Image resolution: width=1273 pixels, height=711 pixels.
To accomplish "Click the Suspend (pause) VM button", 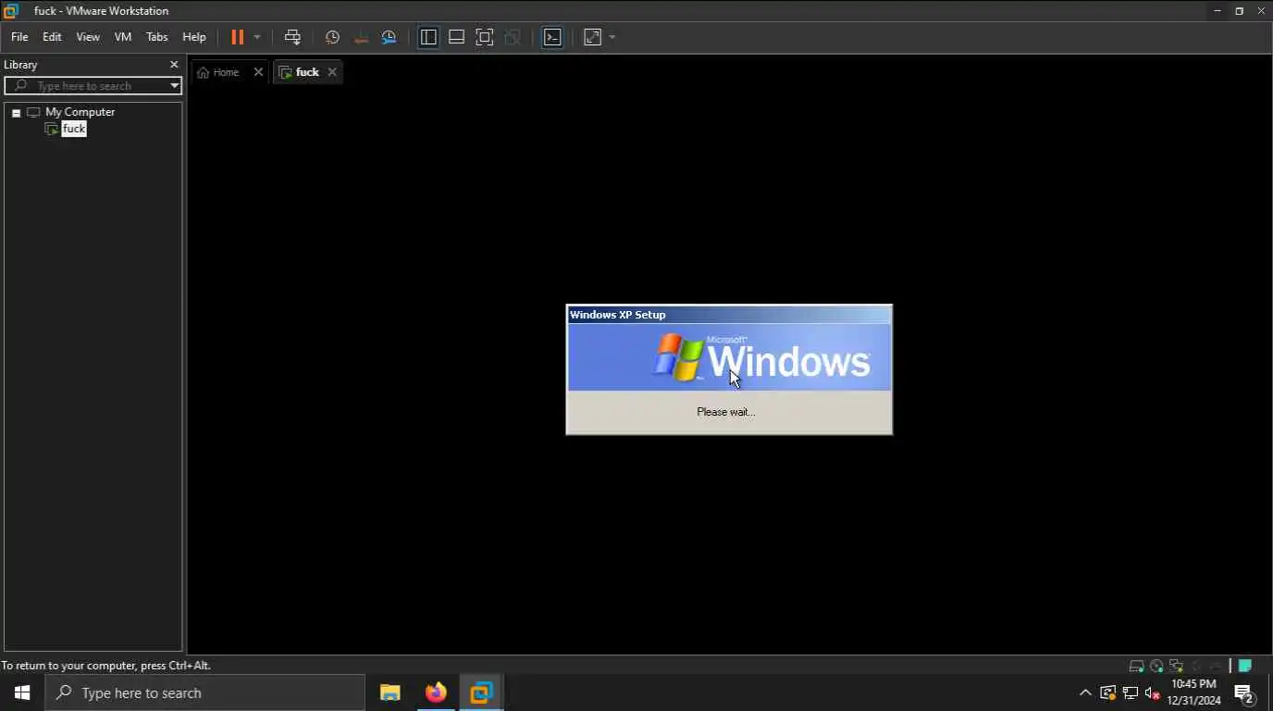I will [237, 37].
